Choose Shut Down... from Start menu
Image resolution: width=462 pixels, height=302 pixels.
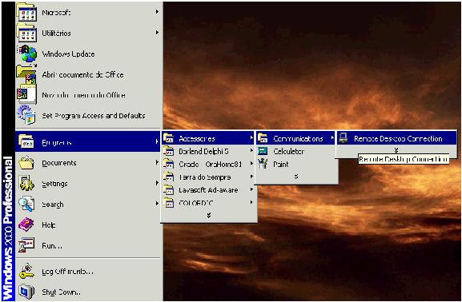point(89,292)
